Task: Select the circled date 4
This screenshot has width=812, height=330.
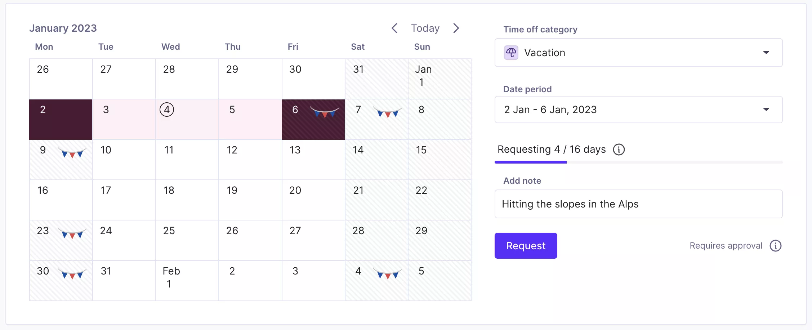Action: coord(167,110)
